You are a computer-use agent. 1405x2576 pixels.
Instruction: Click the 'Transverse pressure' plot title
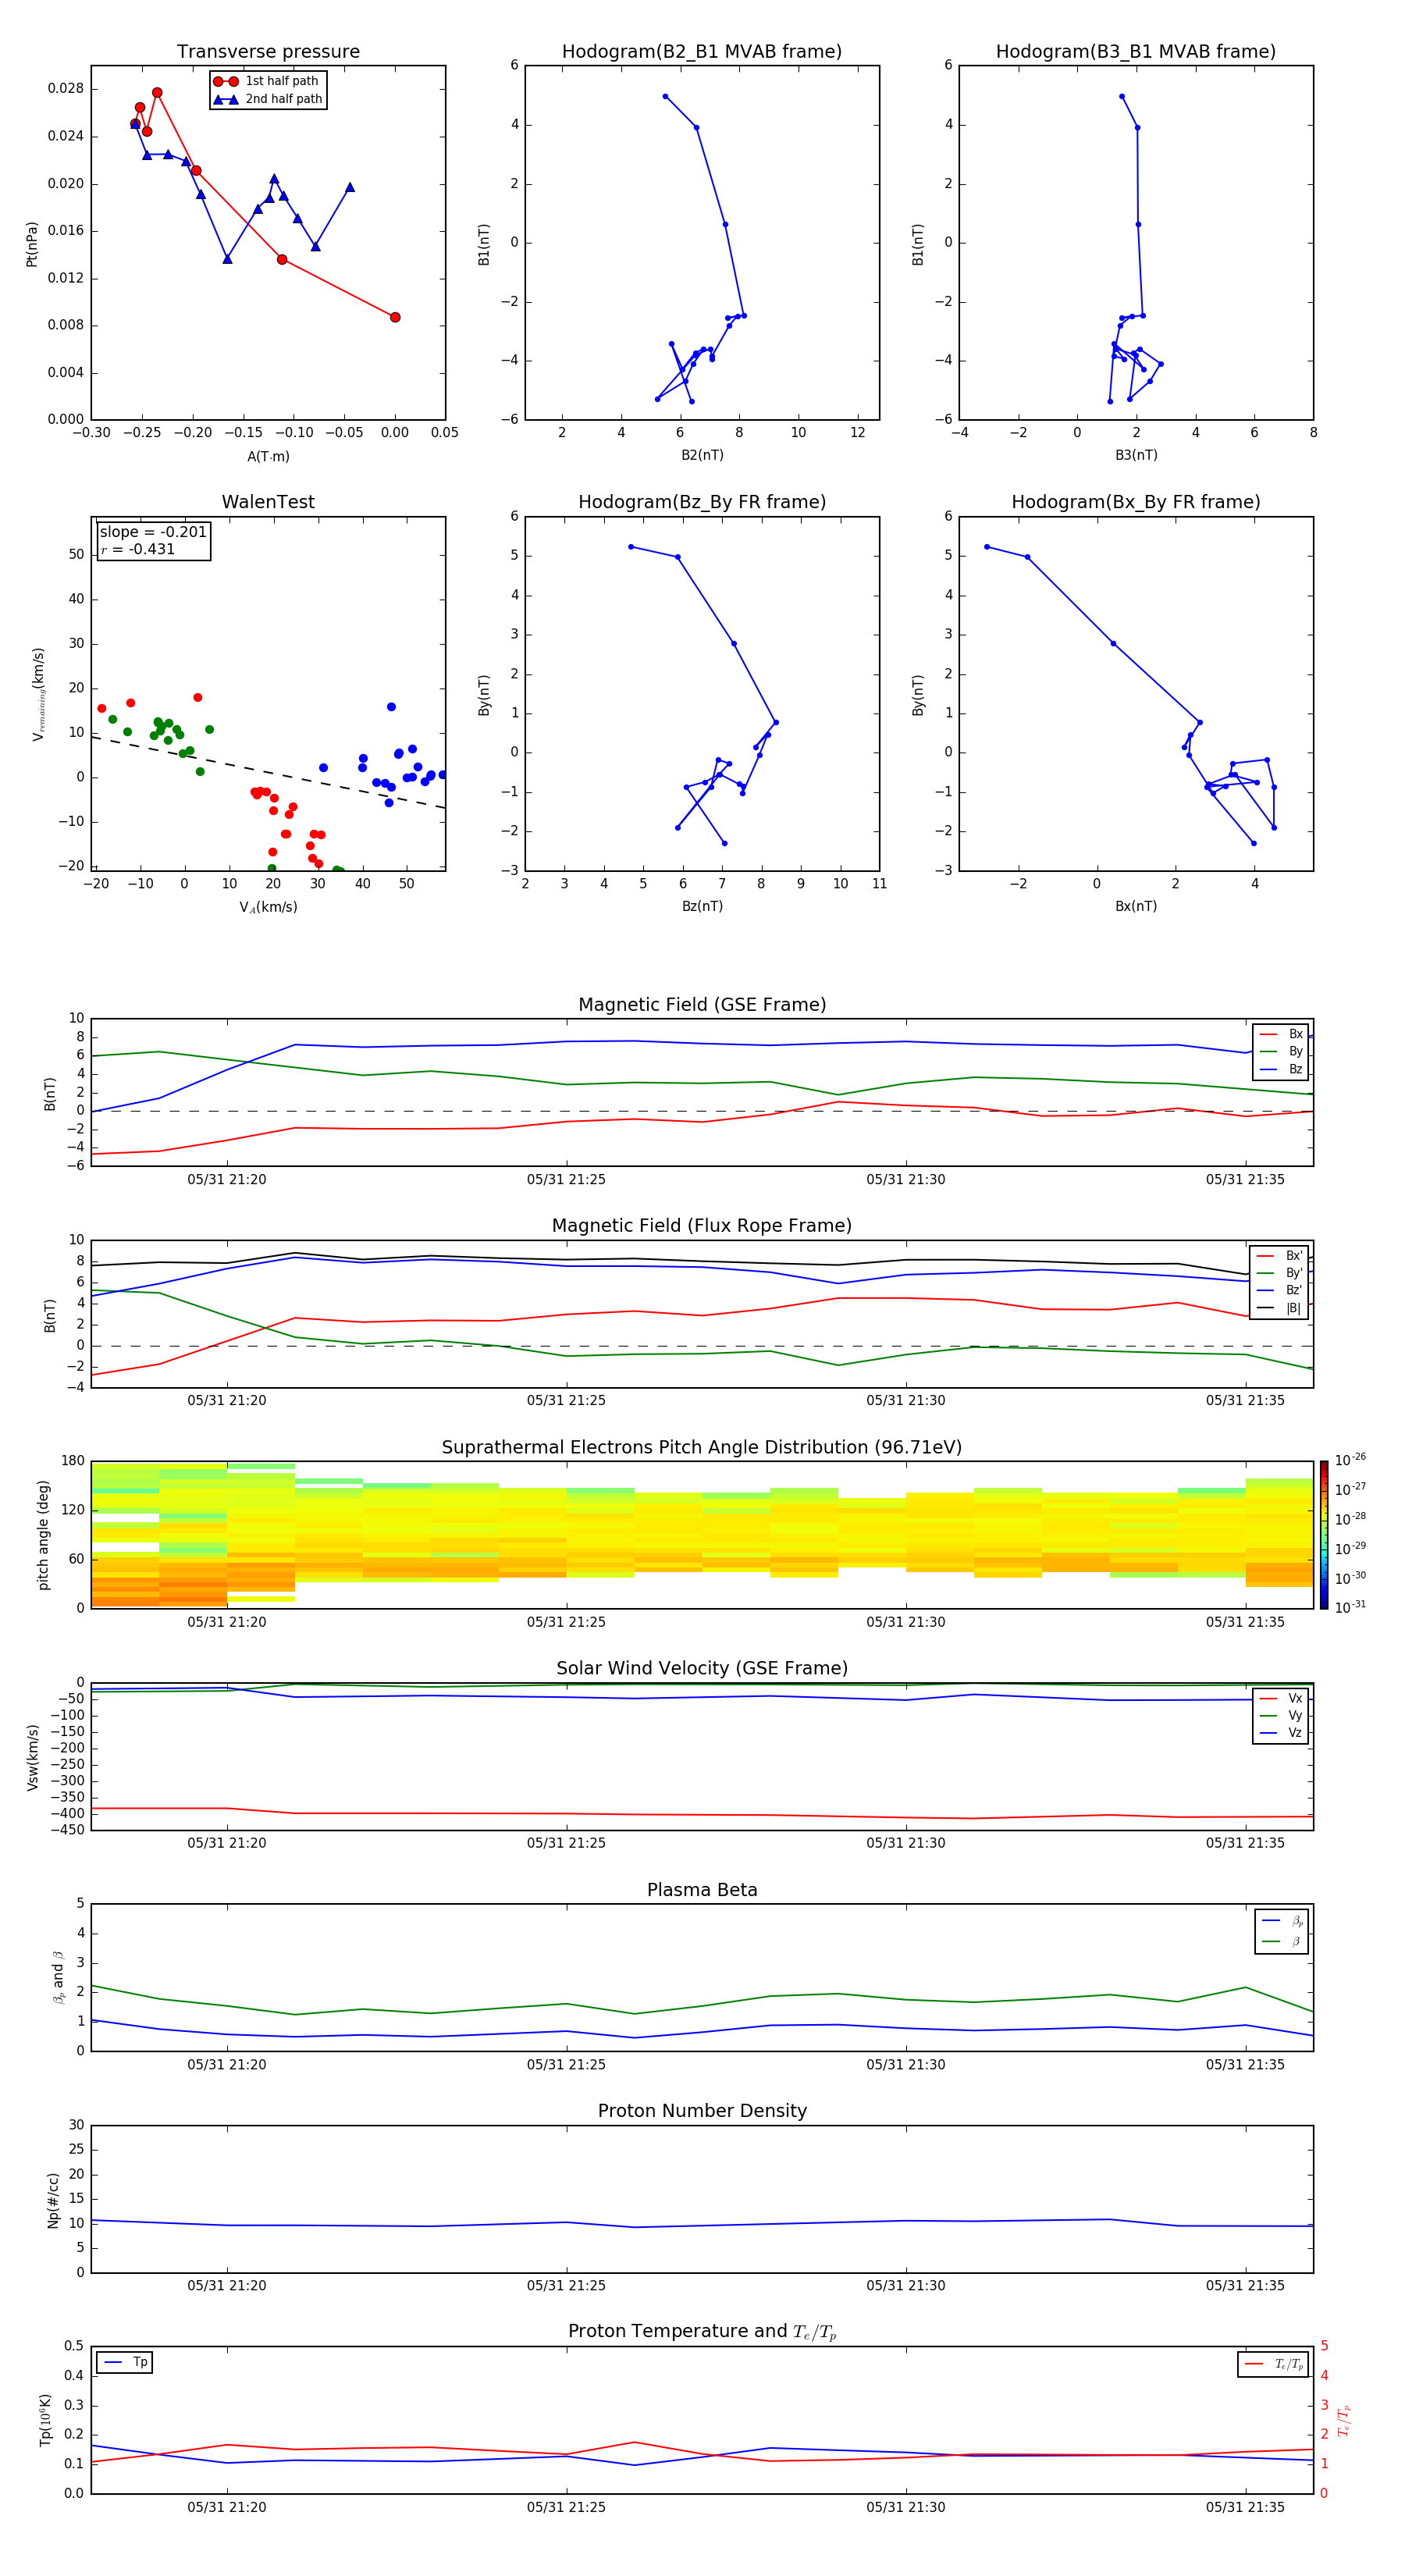pyautogui.click(x=268, y=51)
